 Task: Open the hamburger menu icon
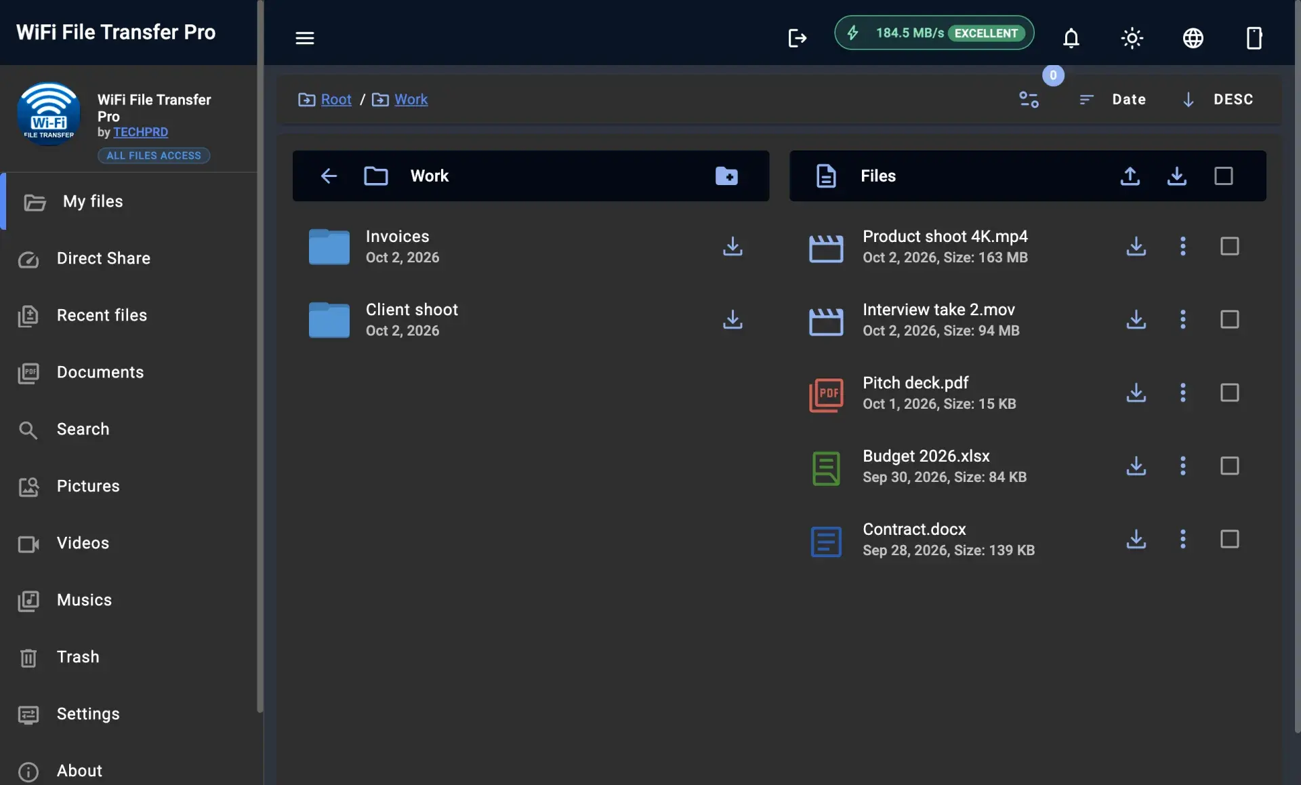pyautogui.click(x=305, y=38)
